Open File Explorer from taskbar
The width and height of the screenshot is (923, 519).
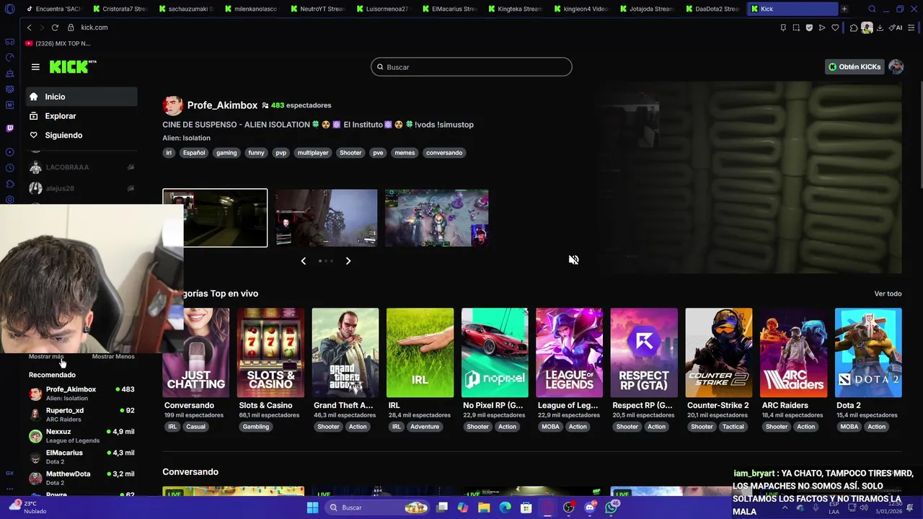pyautogui.click(x=484, y=507)
